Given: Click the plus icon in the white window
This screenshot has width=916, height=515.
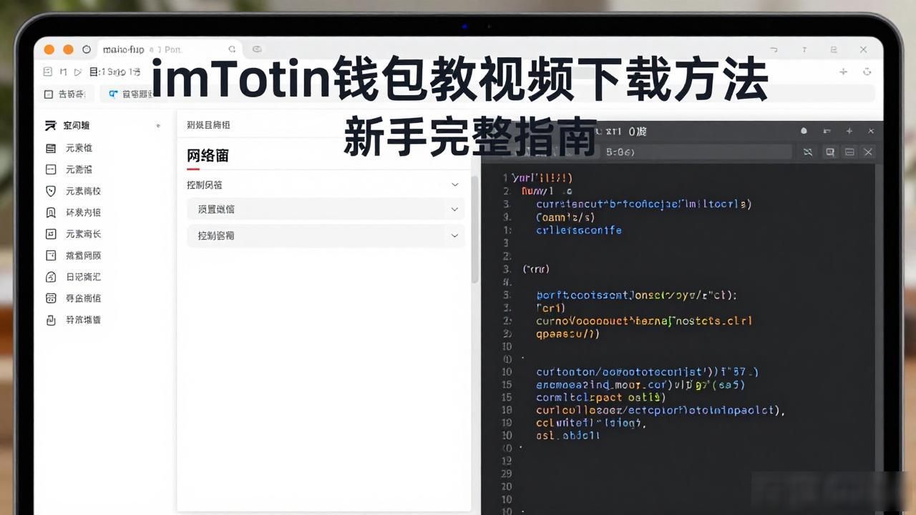Looking at the screenshot, I should coord(843,72).
